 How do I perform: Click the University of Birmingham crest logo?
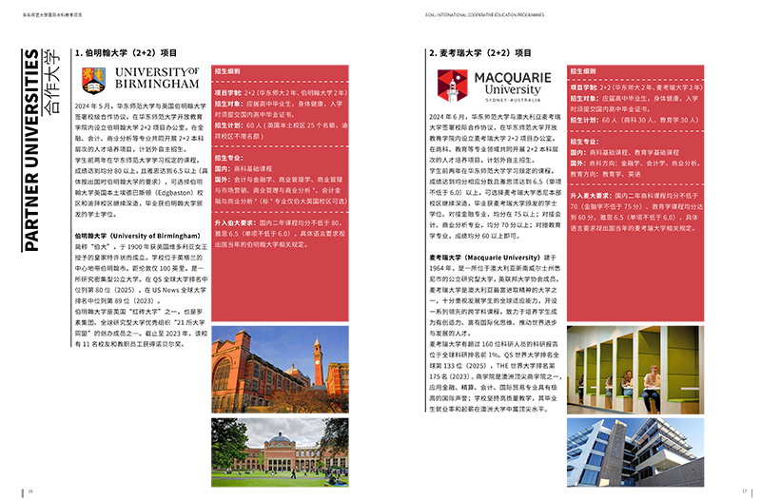94,77
